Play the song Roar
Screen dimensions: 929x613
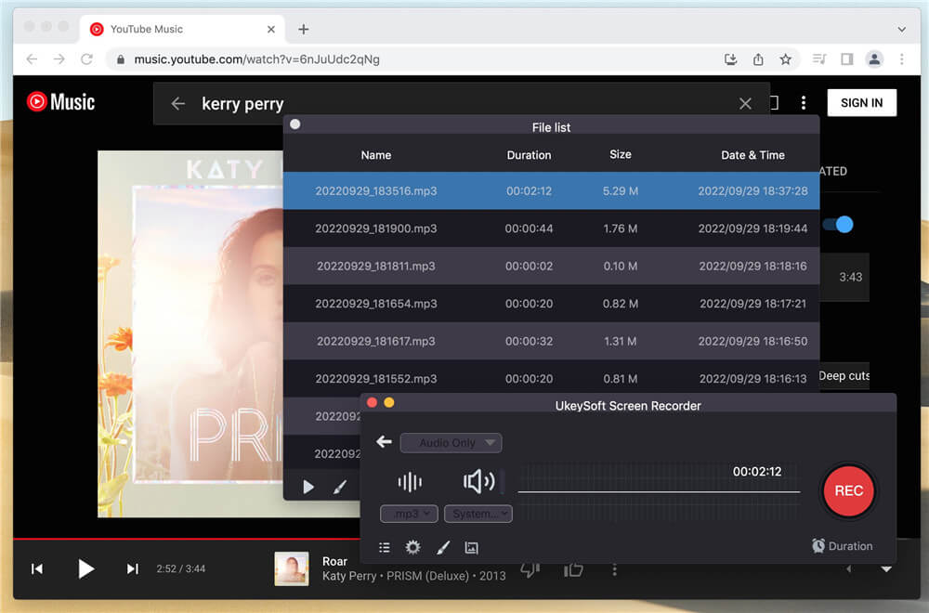(85, 568)
